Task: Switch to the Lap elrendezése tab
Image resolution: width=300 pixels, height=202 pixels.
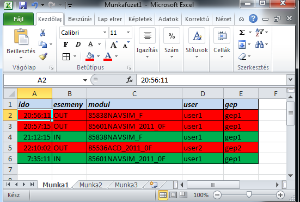Action: pos(110,19)
